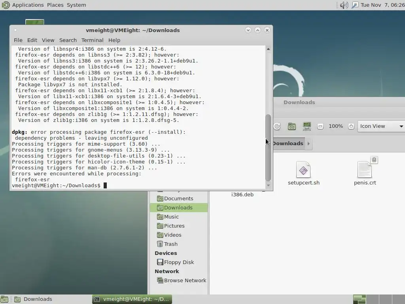The width and height of the screenshot is (405, 304).
Task: Click the Network heading in sidebar
Action: [x=167, y=272]
